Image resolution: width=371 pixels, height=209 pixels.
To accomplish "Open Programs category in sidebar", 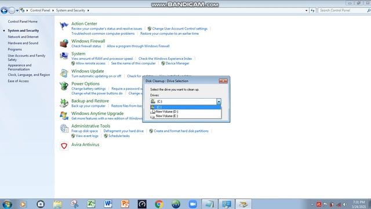I will click(14, 49).
